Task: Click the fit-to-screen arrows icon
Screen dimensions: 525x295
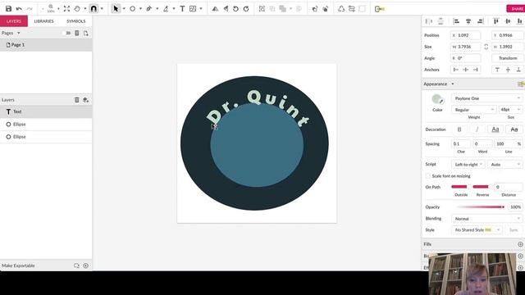Action: point(66,9)
